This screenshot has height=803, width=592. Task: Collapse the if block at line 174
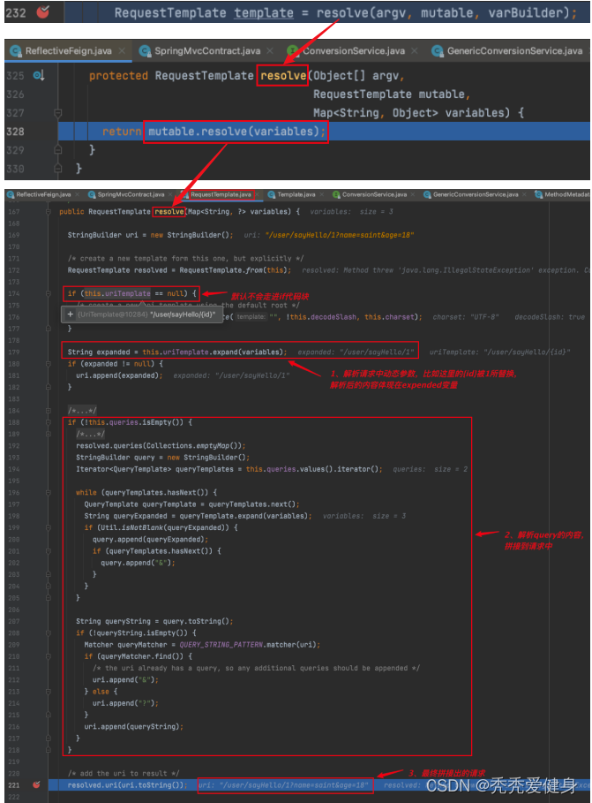[49, 293]
